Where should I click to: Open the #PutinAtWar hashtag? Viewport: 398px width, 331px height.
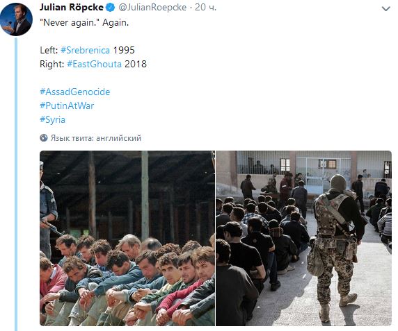click(67, 105)
